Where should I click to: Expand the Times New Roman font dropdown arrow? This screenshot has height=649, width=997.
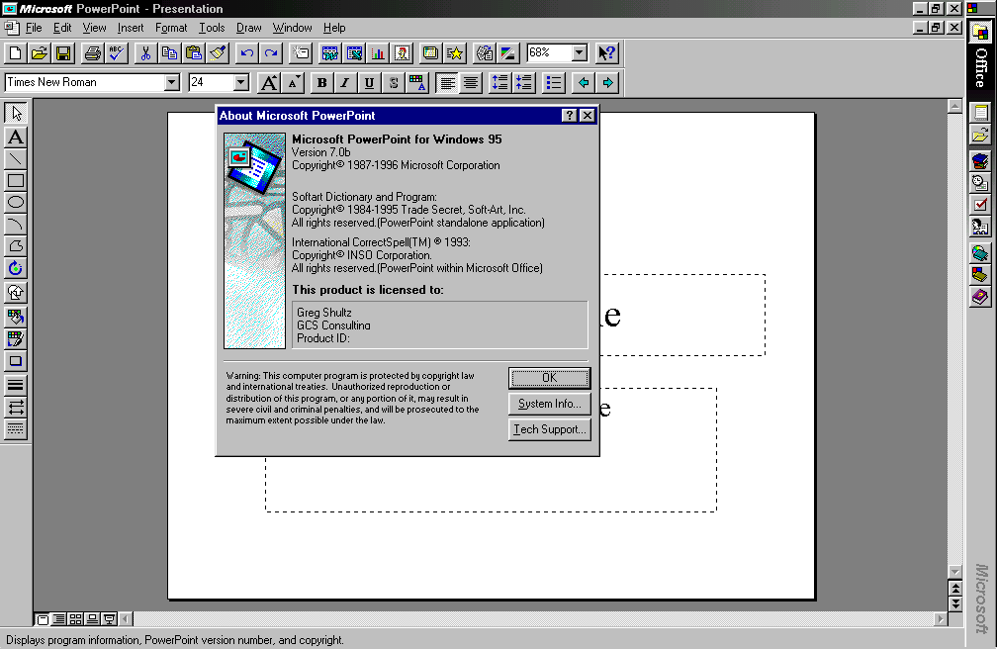tap(172, 83)
